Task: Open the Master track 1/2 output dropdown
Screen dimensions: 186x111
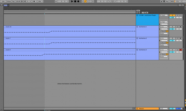Action: [x=164, y=109]
